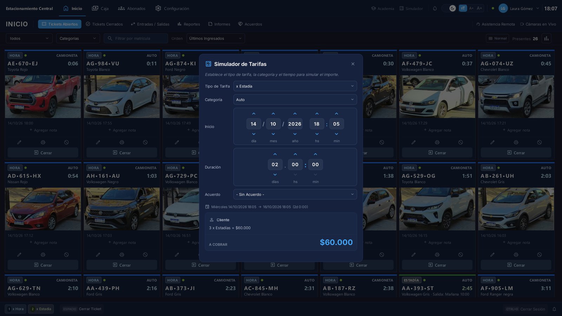The image size is (562, 316).
Task: Close the Simulador de Tarifas dialog
Action: [x=353, y=64]
